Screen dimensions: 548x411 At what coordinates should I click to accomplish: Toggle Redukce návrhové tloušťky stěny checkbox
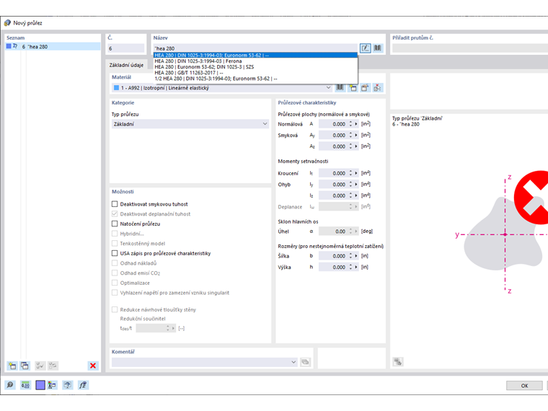click(115, 309)
